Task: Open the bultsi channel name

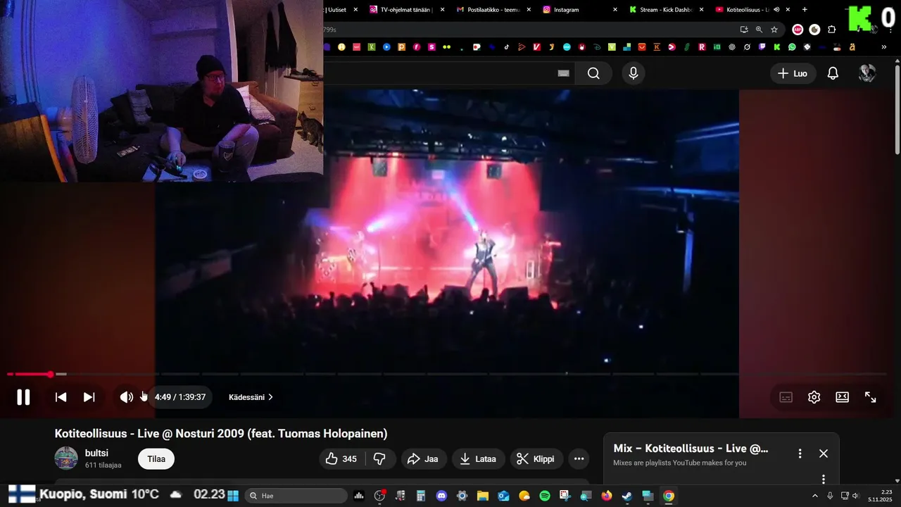Action: [96, 453]
